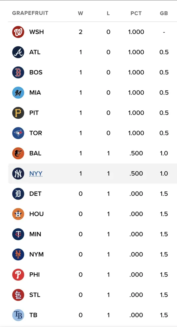Screen dimensions: 177x327
Task: Click the Miami Marlins logo icon
Action: 18,93
